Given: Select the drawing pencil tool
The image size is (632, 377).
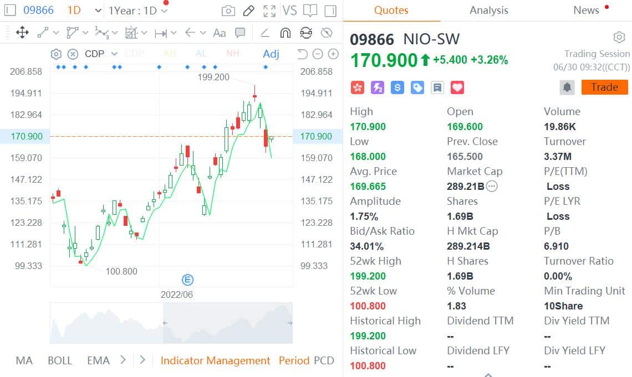Looking at the screenshot, I should pyautogui.click(x=248, y=10).
